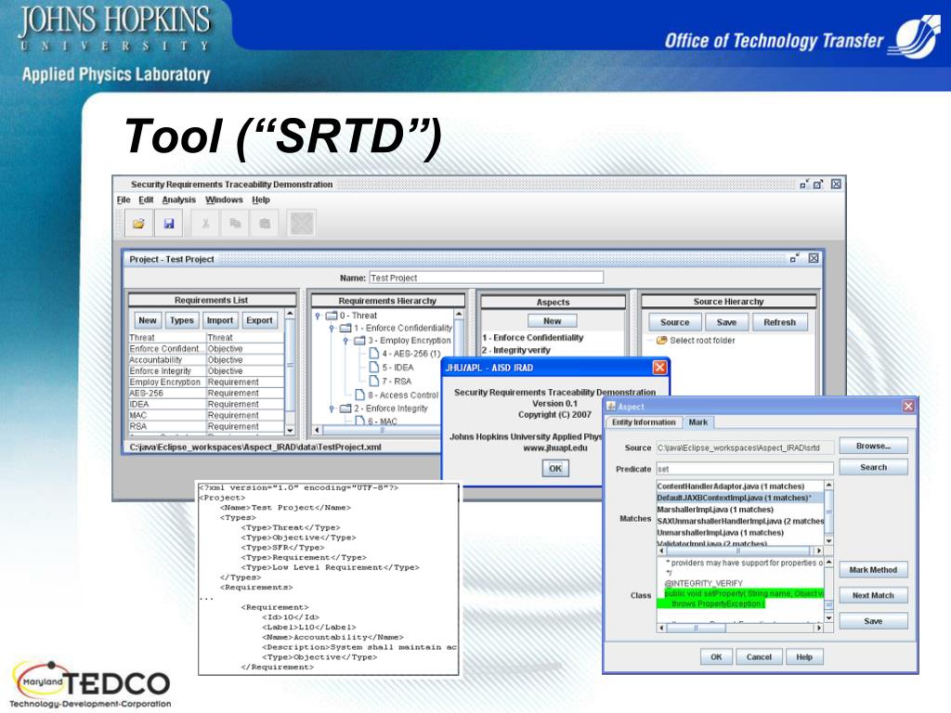Close the JHU/APL - AISD IRAD dialog
The height and width of the screenshot is (713, 951).
(660, 368)
